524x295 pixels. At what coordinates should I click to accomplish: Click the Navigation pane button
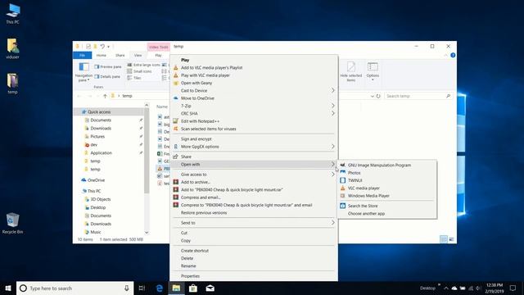84,72
